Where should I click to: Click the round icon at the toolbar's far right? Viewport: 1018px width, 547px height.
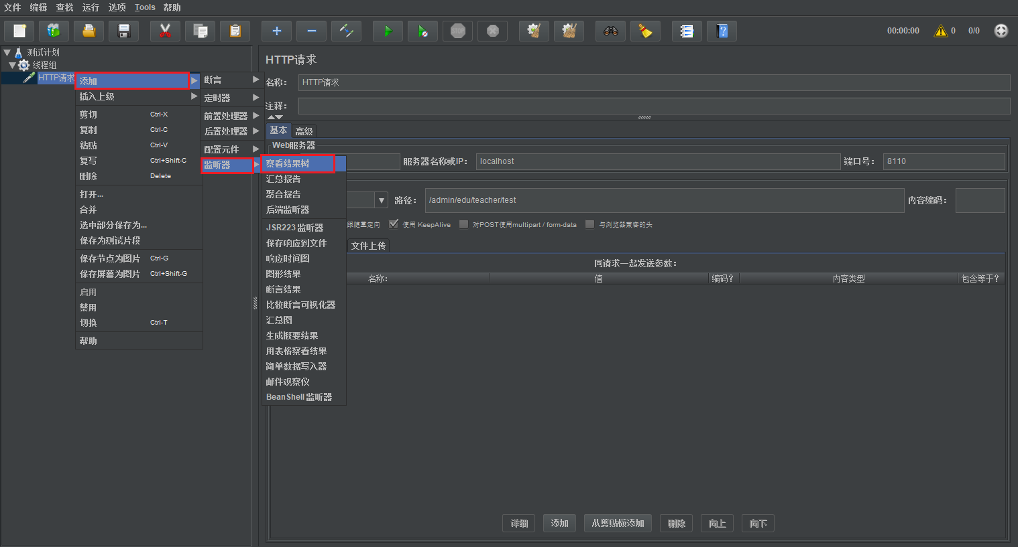click(x=1001, y=31)
